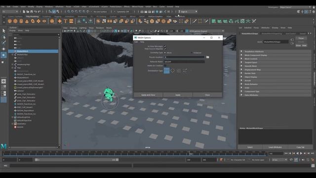Open the Sign In dropdown
The image size is (316, 178).
tap(188, 12)
